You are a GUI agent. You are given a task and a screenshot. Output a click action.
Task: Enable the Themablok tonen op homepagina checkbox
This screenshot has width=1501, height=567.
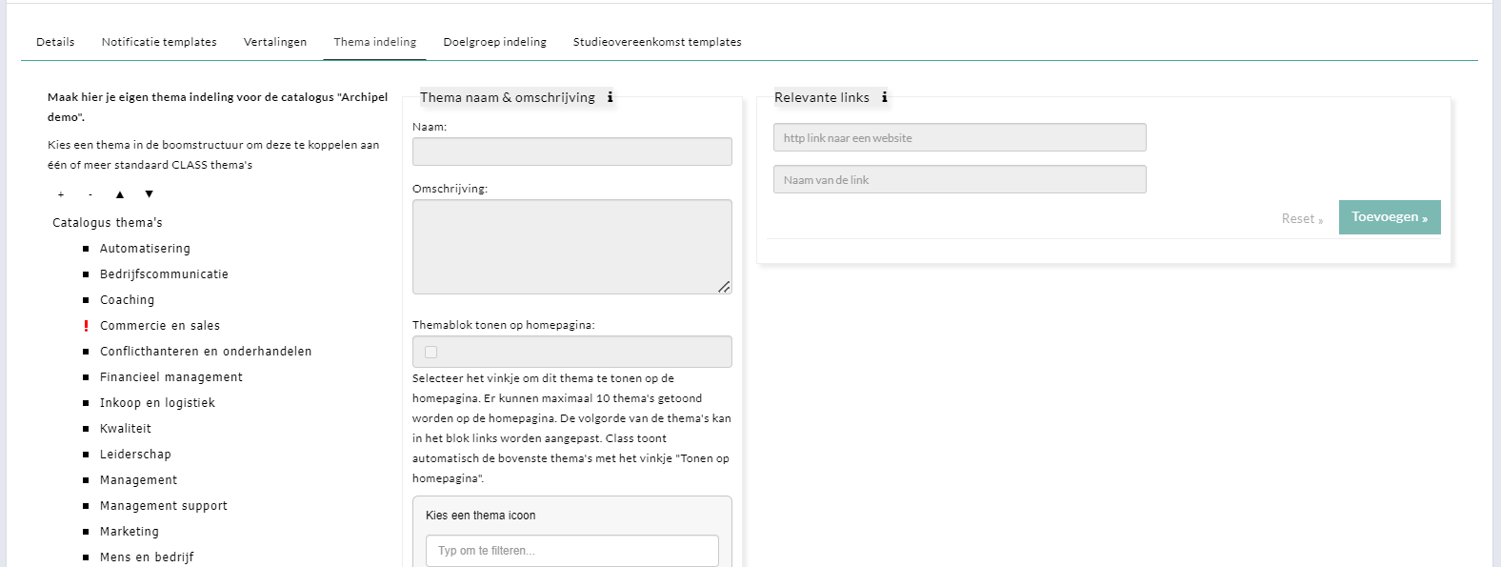[431, 352]
